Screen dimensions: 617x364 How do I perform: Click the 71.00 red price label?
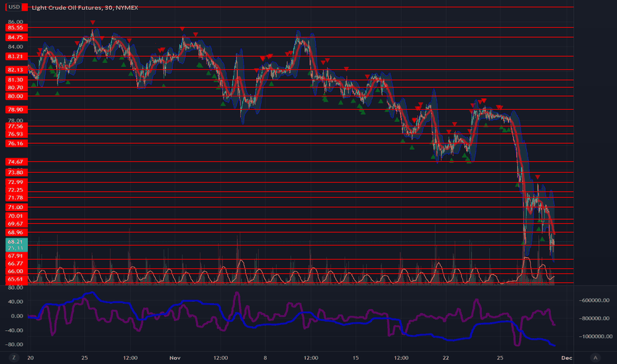16,207
